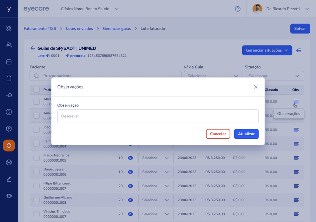Screen dimensions: 316x222
Task: Open the Situação Selecionar dropdown
Action: (274, 76)
